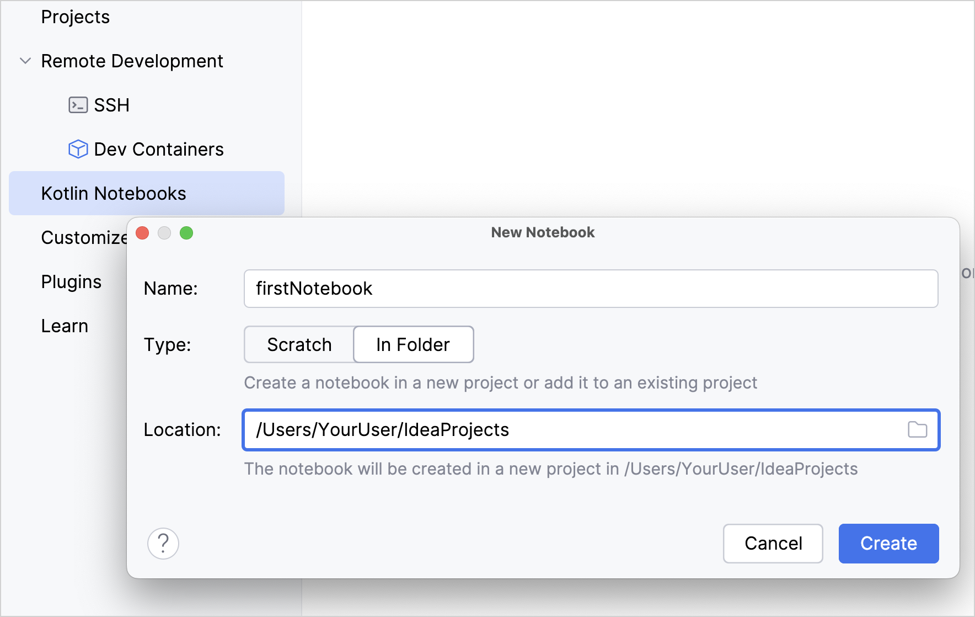The height and width of the screenshot is (617, 975).
Task: Select Kotlin Notebooks in the sidebar
Action: coord(113,193)
